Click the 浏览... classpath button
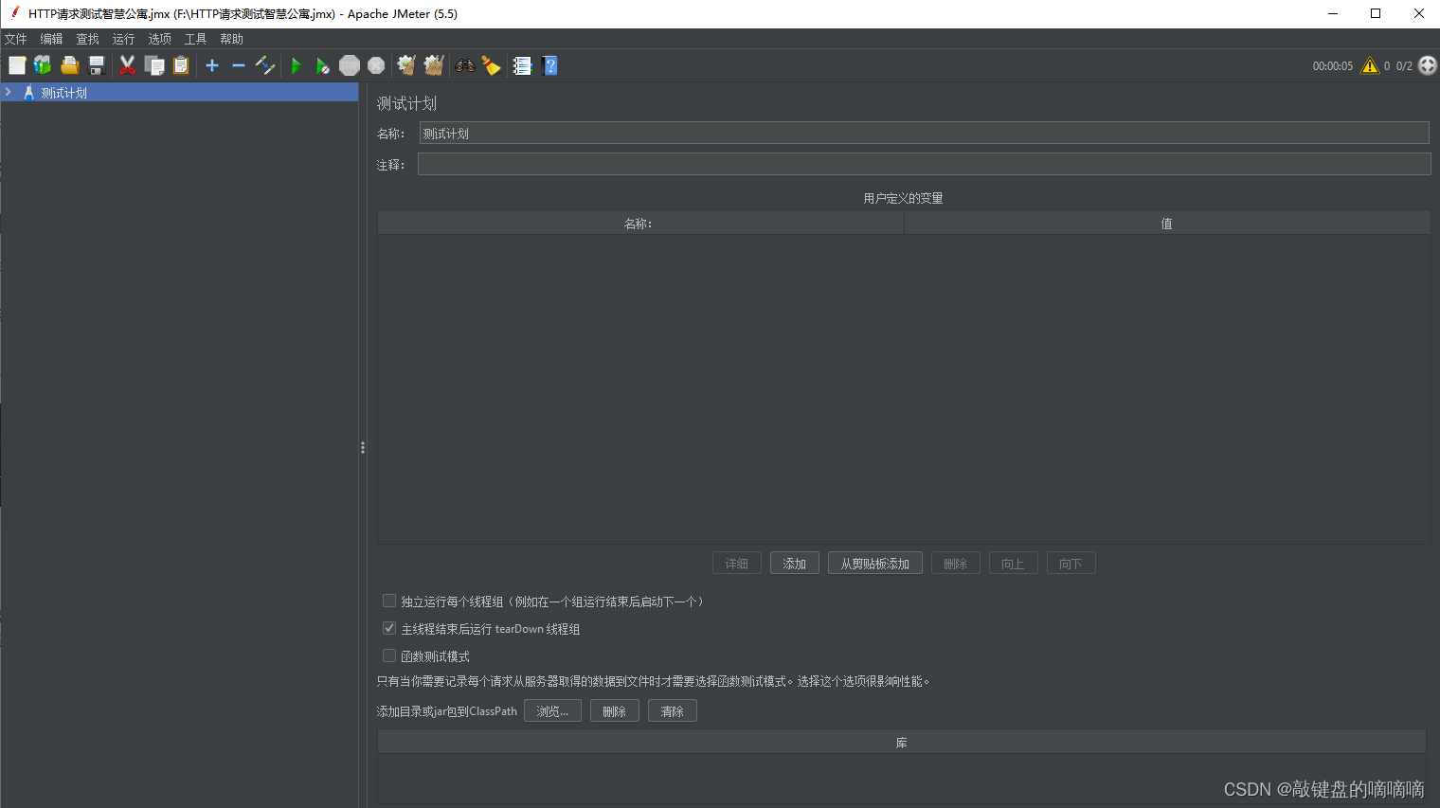This screenshot has height=808, width=1440. pyautogui.click(x=552, y=711)
